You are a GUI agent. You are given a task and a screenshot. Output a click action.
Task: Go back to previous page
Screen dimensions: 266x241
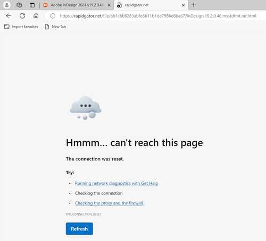[x=9, y=16]
